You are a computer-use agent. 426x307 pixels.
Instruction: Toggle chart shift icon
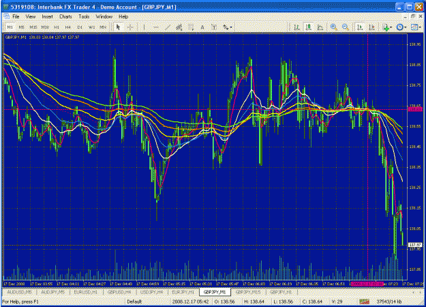(x=371, y=27)
